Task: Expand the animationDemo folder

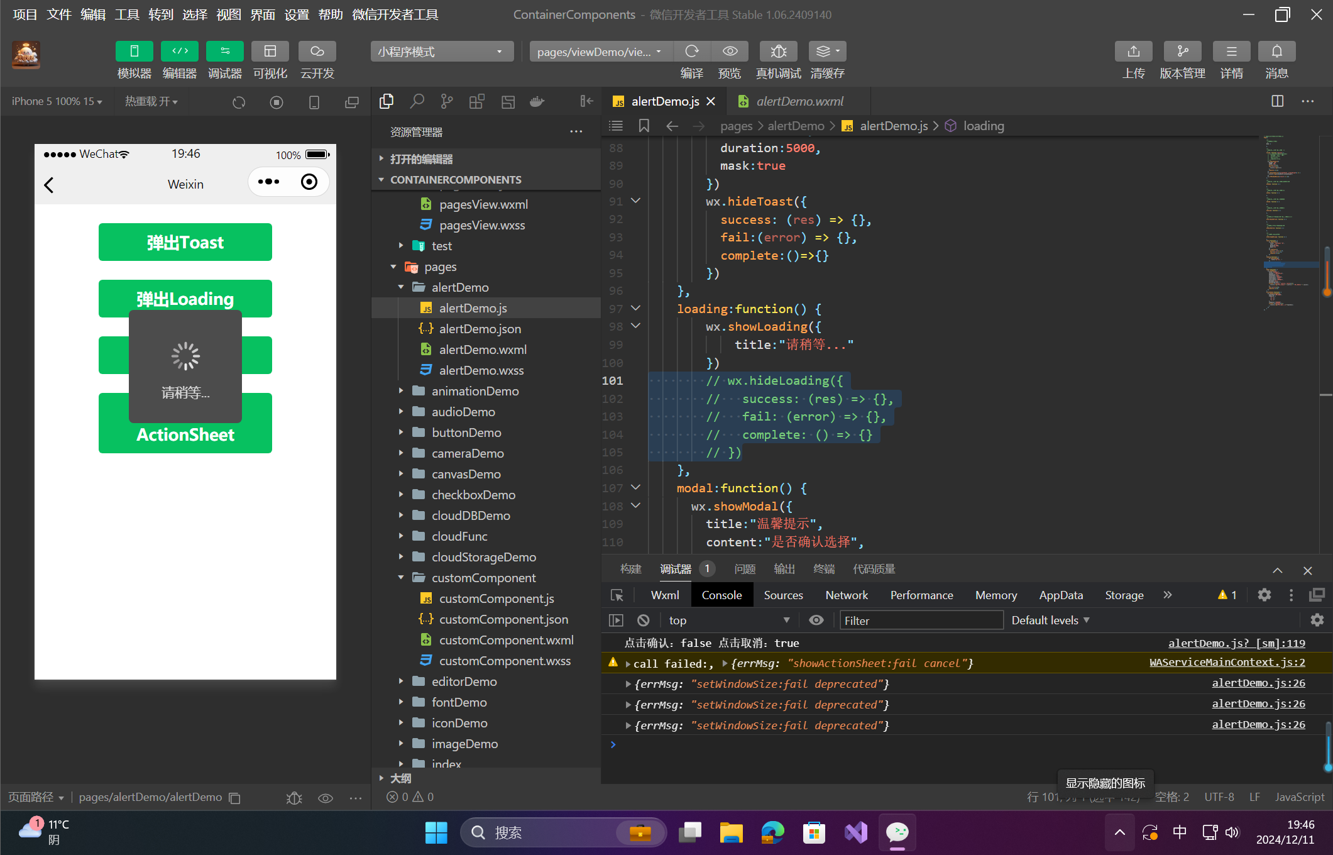Action: tap(475, 391)
